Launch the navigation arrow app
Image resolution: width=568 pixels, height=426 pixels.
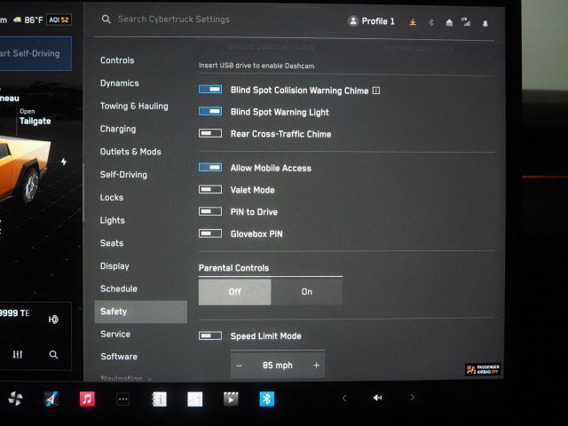[x=51, y=398]
